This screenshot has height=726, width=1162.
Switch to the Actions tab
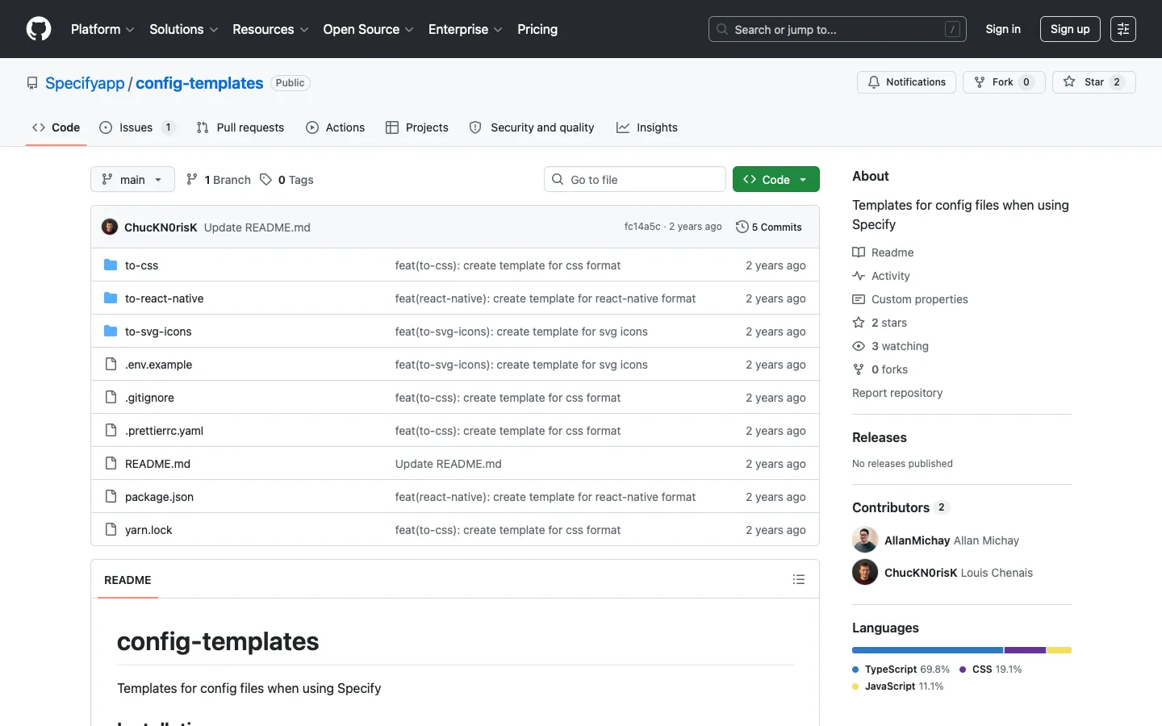[x=336, y=127]
